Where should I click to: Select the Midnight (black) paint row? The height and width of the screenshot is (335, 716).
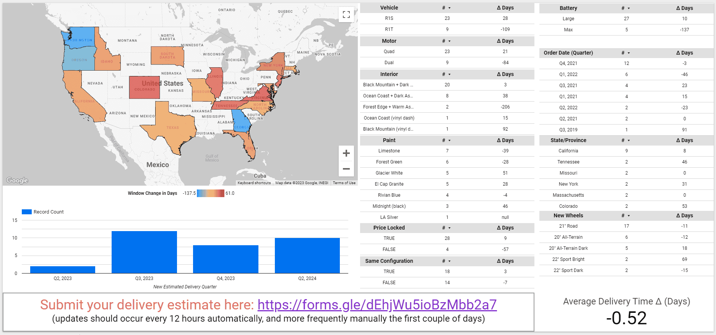tap(447, 206)
